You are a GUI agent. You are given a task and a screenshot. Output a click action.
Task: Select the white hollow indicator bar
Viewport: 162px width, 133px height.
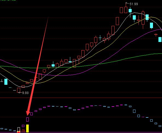point(19,129)
